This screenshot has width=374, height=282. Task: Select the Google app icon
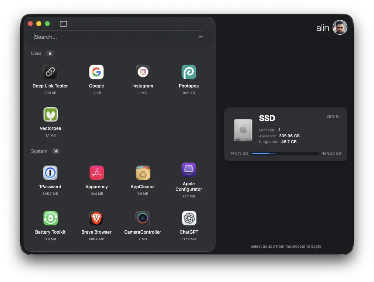[96, 72]
